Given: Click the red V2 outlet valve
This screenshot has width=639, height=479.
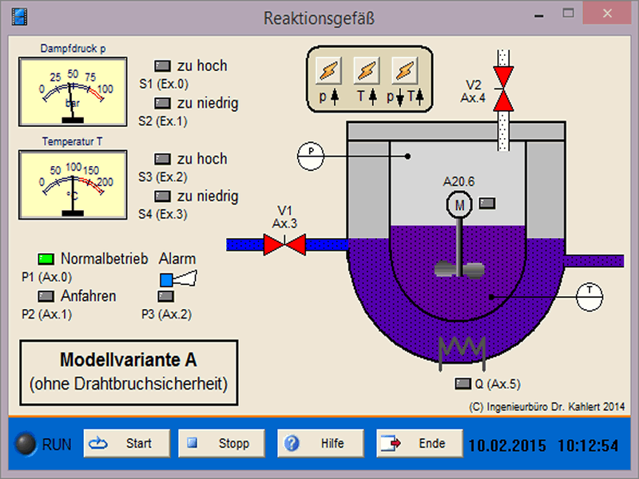Looking at the screenshot, I should pos(503,89).
